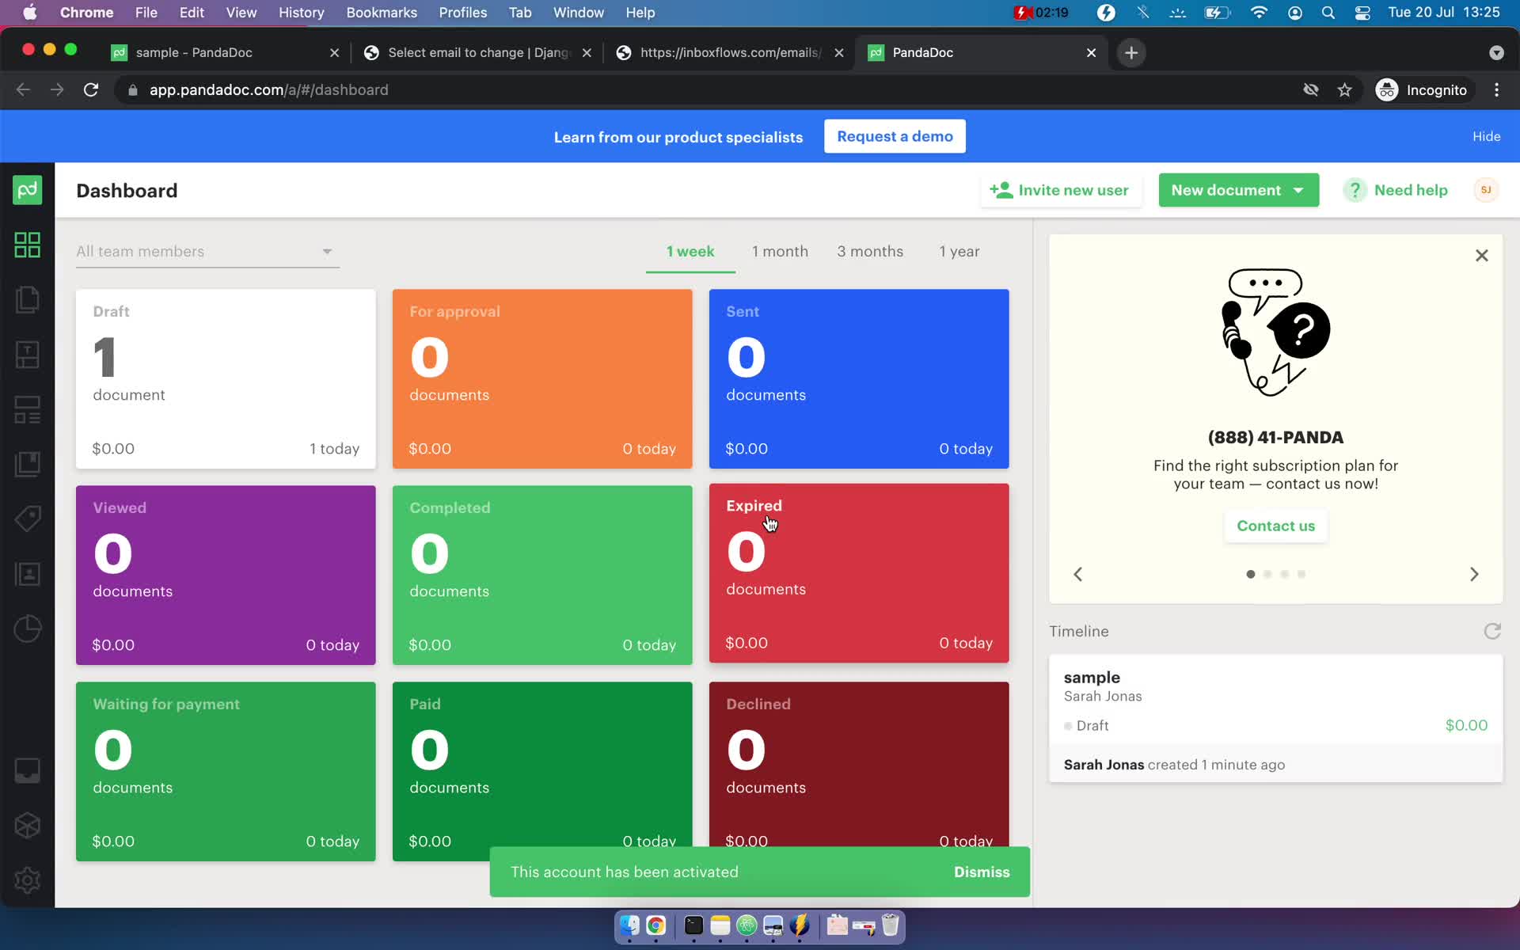Open the History menu in the menu bar
This screenshot has width=1520, height=950.
click(301, 13)
